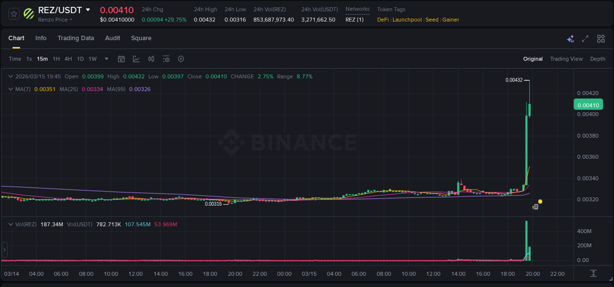Select the go-to-date calendar icon

coord(121,59)
